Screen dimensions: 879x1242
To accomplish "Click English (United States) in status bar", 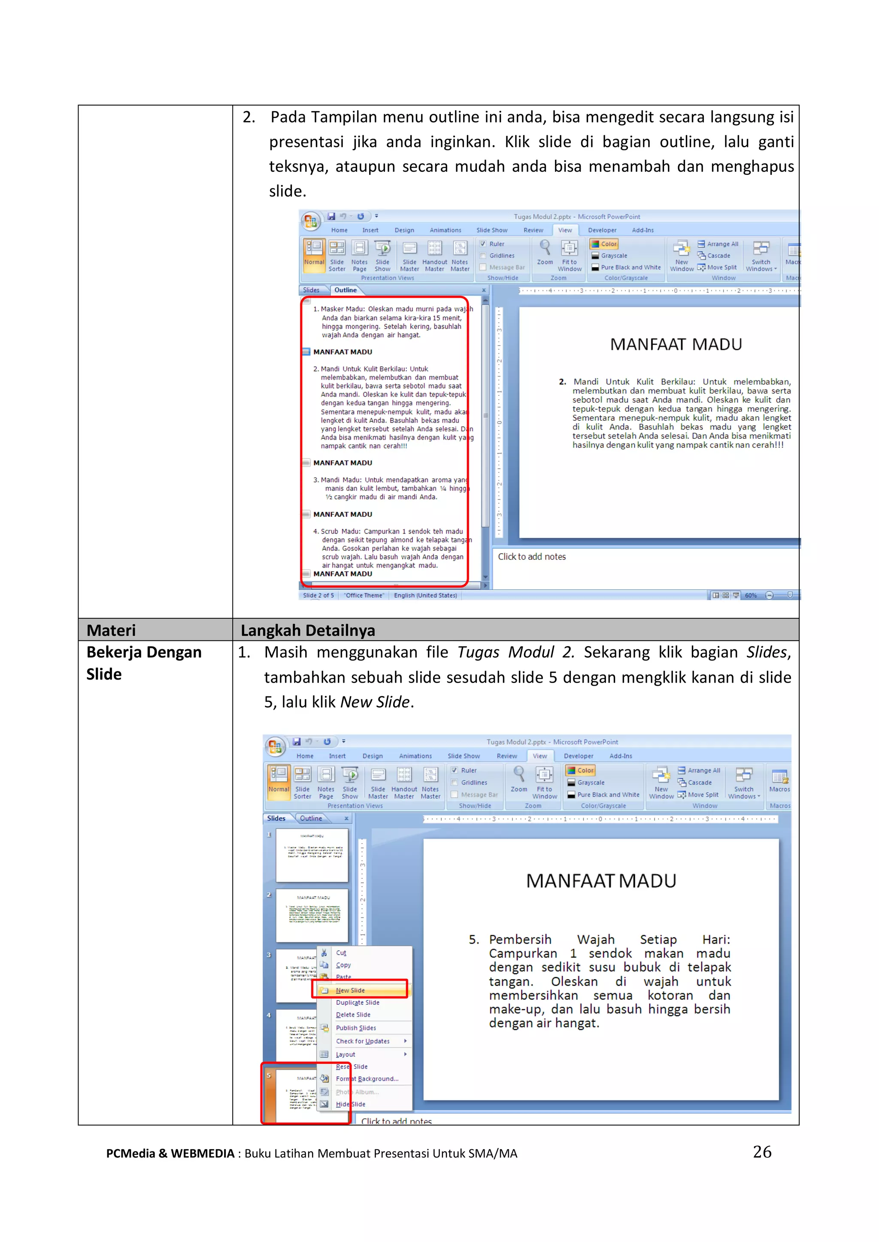I will (425, 595).
